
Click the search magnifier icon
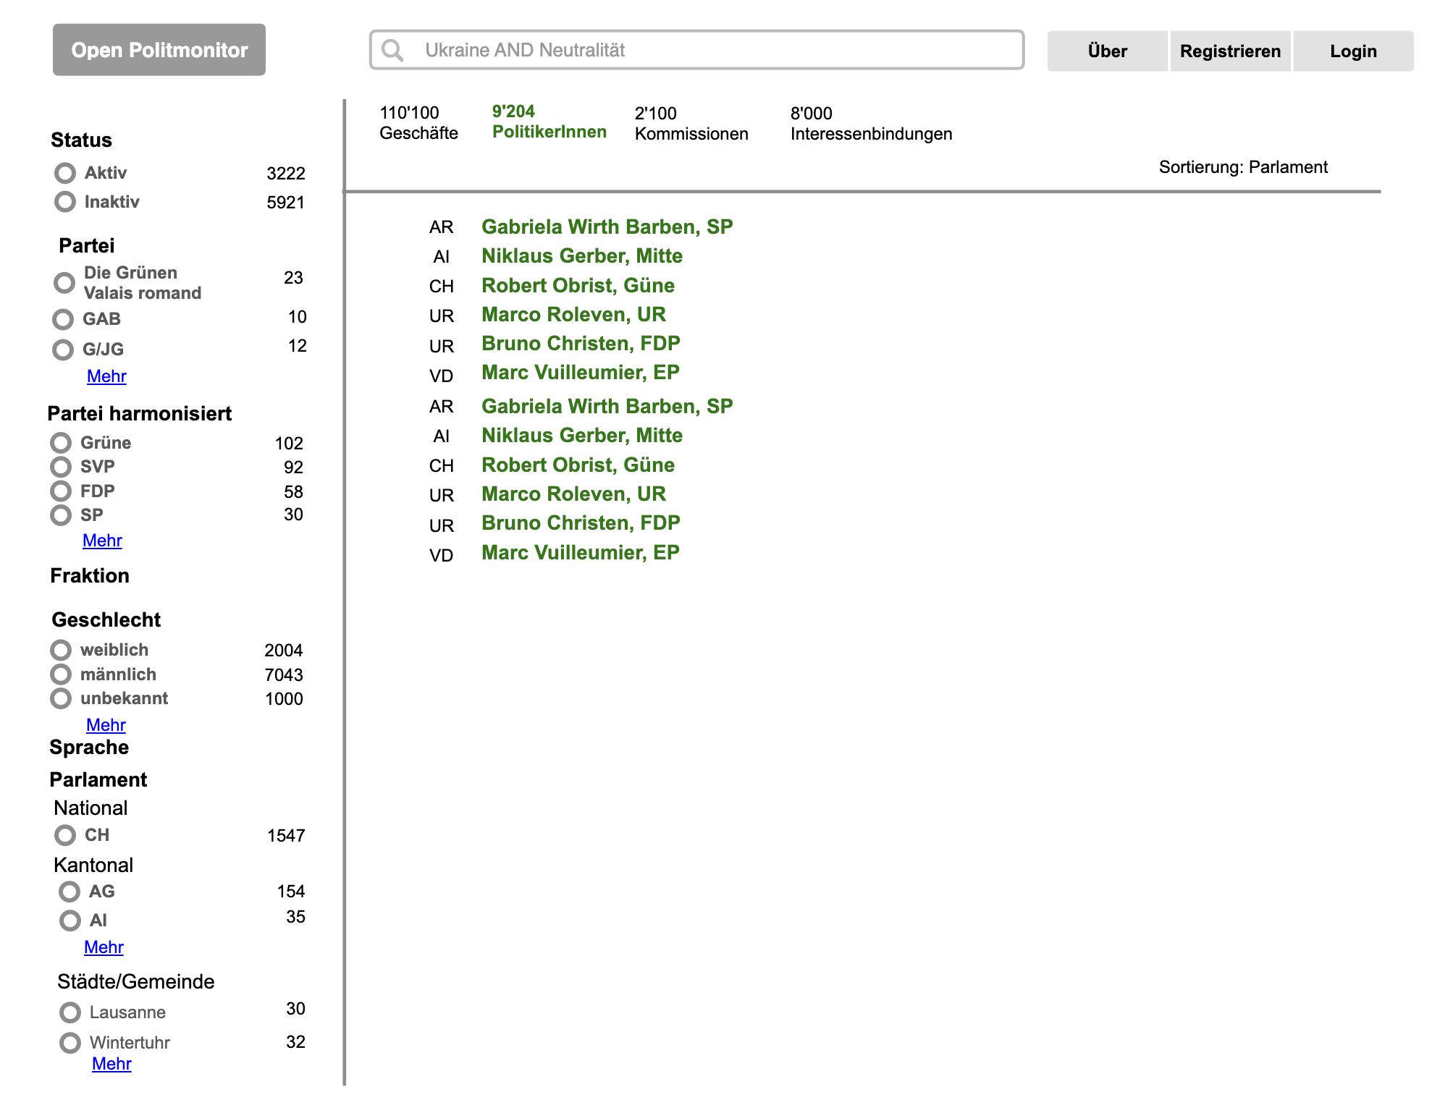click(392, 50)
